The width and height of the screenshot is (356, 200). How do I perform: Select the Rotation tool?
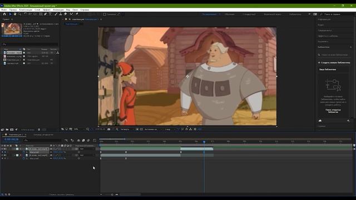[x=25, y=14]
